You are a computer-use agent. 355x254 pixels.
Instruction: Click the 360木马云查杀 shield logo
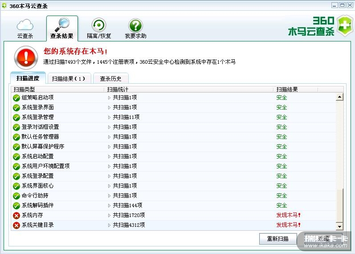tap(344, 25)
